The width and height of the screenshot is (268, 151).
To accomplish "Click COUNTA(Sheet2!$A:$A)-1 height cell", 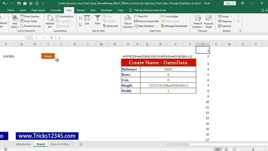I will coord(168,86).
